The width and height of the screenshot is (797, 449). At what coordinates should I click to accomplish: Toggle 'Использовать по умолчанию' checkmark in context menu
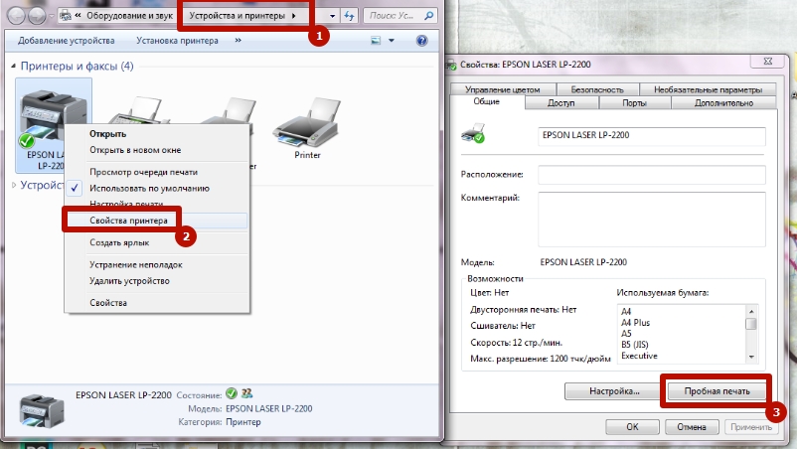coord(149,188)
